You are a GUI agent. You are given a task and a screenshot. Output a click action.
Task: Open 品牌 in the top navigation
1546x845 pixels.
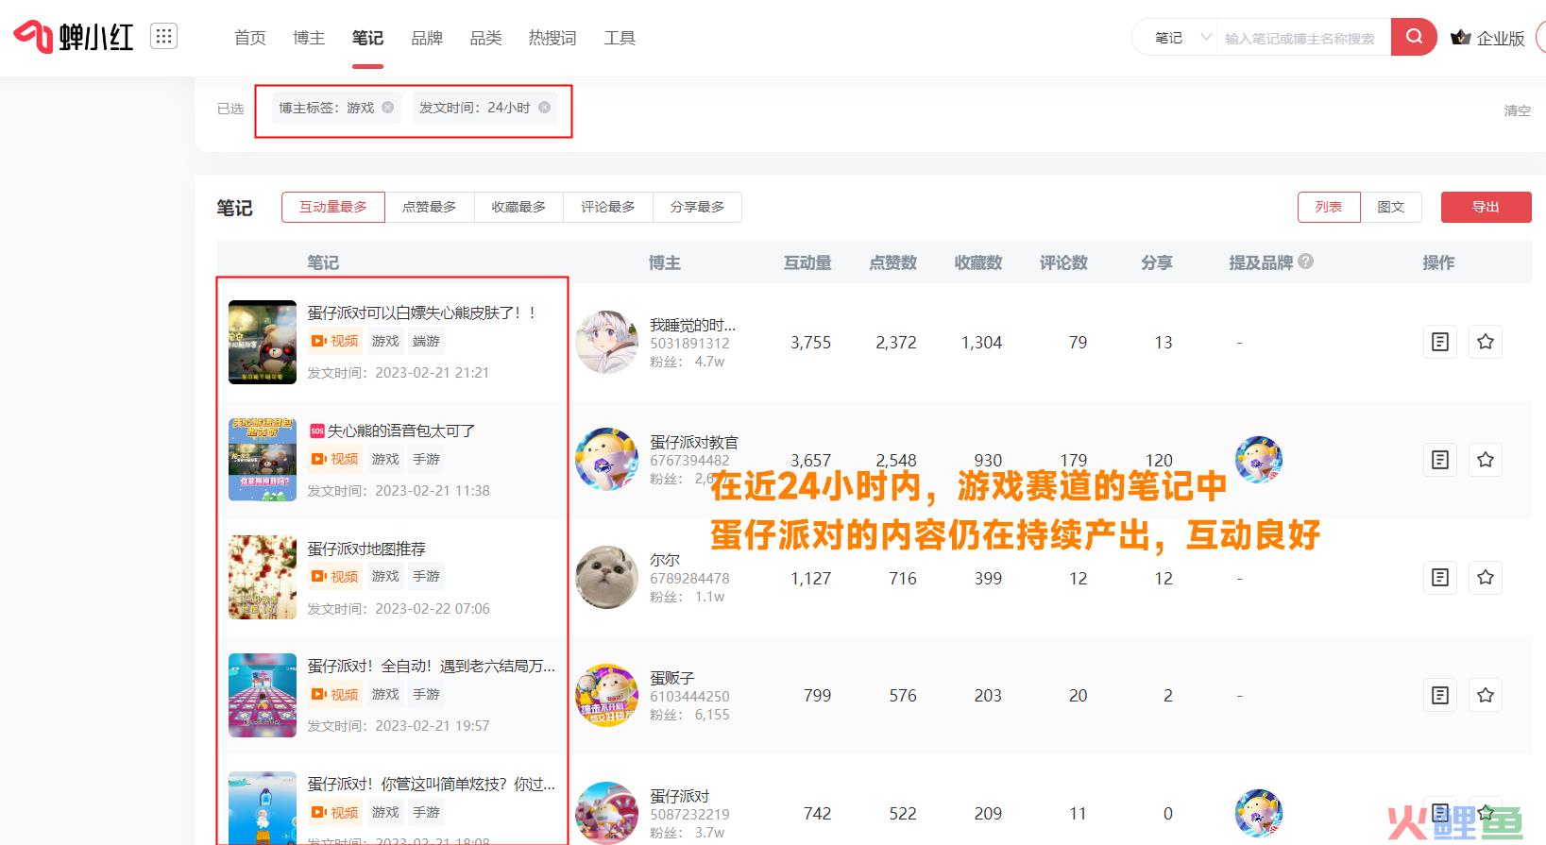click(x=427, y=38)
